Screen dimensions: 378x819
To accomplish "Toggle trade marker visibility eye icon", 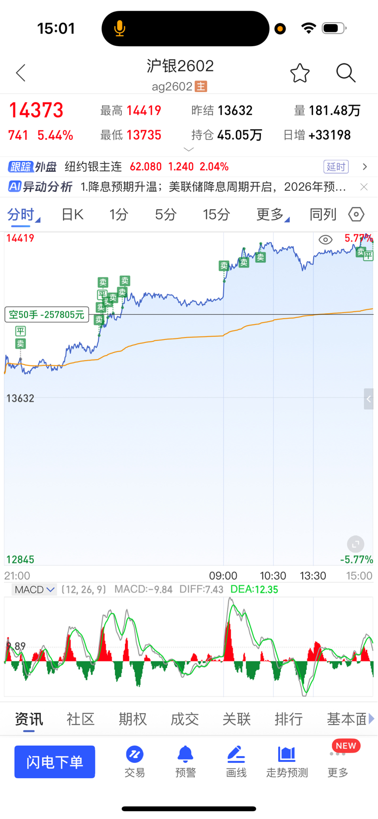I will (x=325, y=240).
